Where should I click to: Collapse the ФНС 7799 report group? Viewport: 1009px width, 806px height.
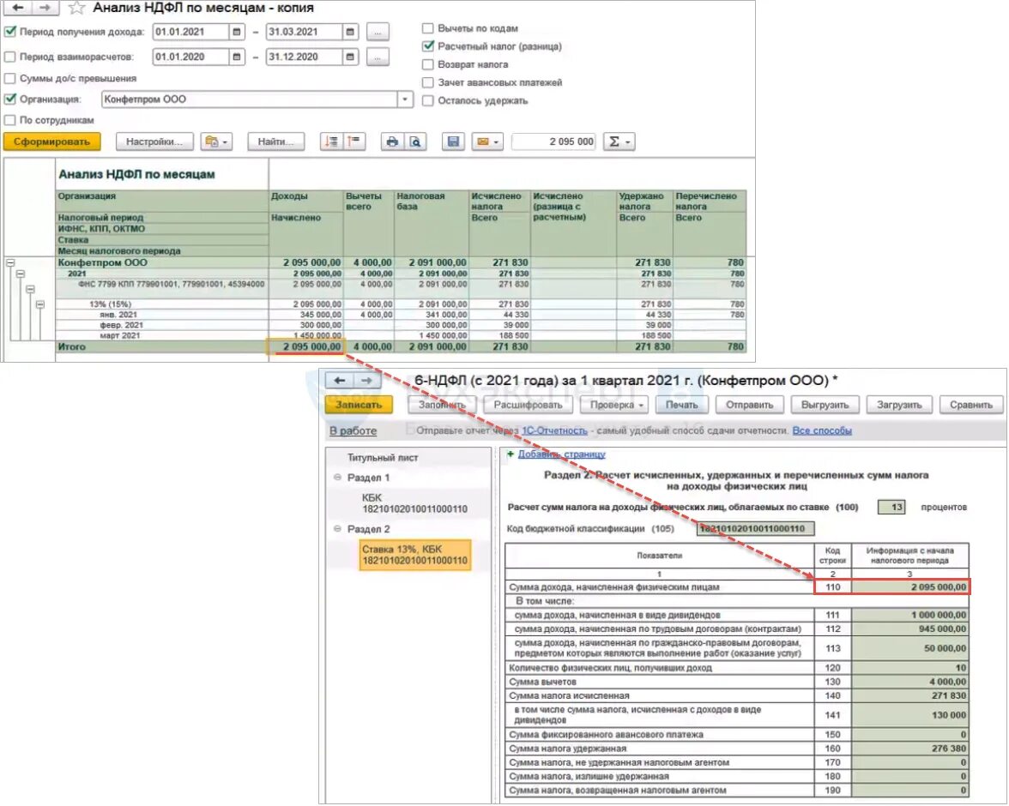coord(29,290)
